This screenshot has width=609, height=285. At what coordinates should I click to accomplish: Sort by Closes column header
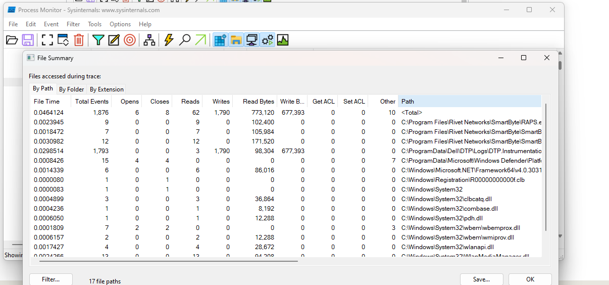pos(157,102)
